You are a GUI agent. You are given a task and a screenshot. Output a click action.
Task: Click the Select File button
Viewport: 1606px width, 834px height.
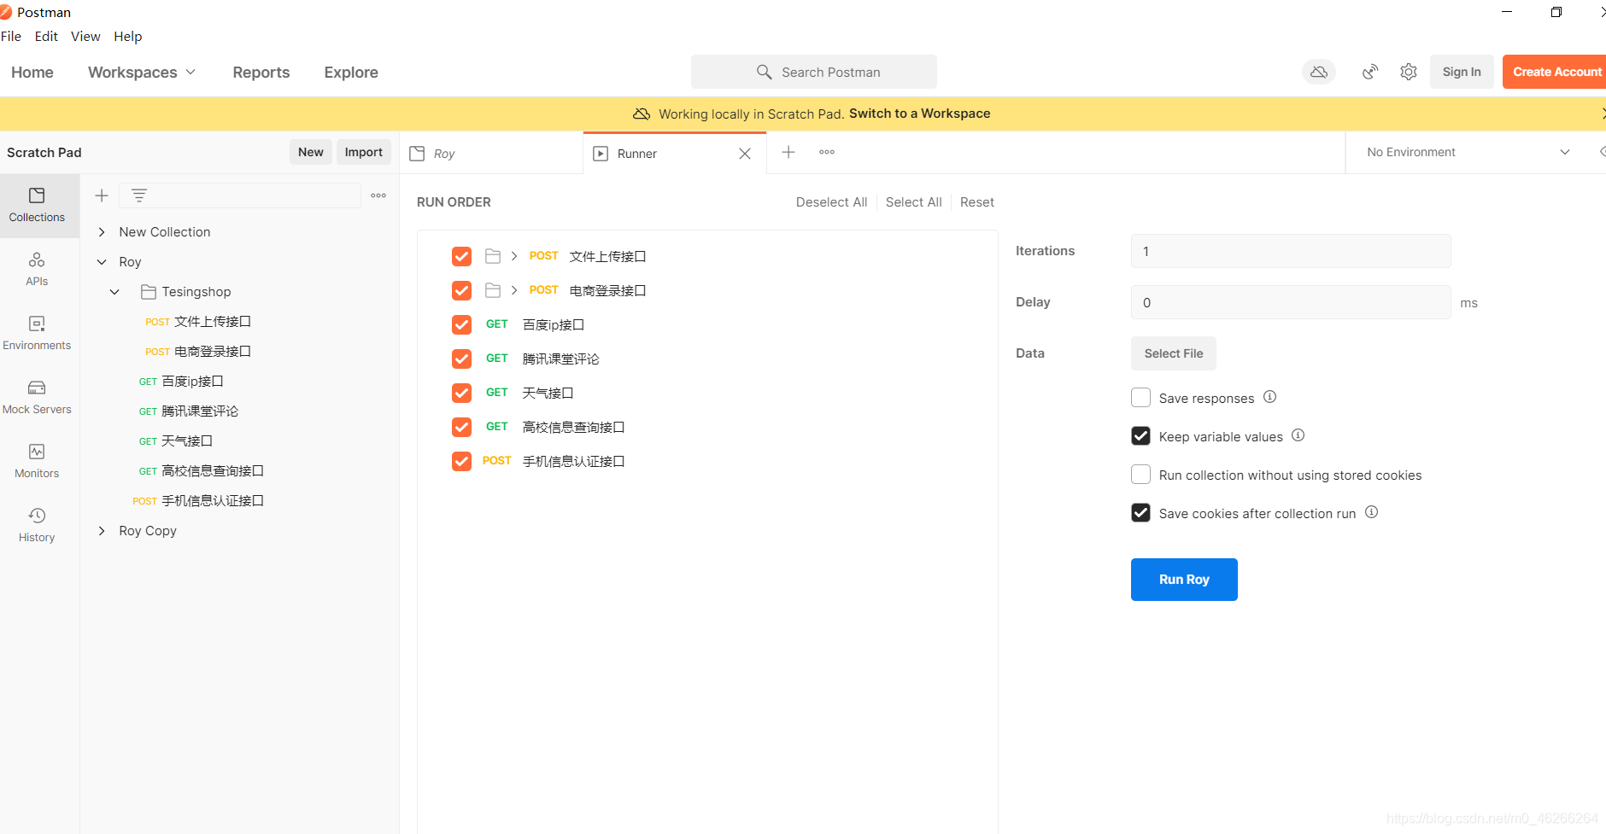[x=1174, y=353]
